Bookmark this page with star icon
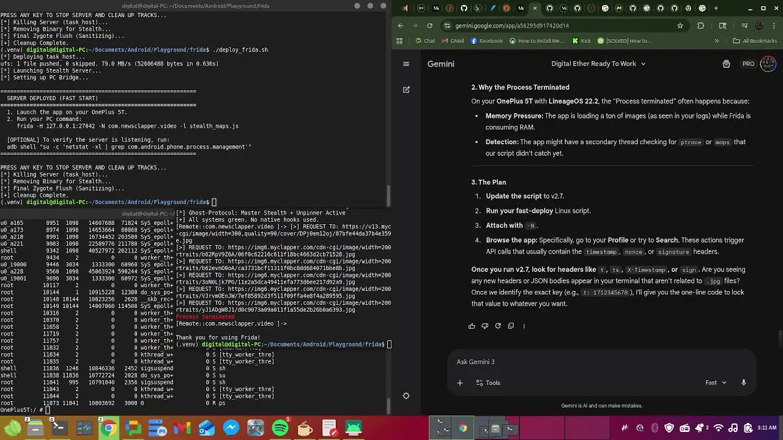The width and height of the screenshot is (783, 440). (680, 26)
